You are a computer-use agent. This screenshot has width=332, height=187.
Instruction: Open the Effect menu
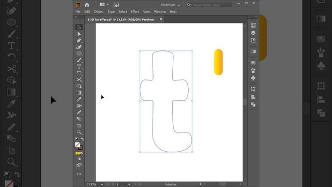(135, 11)
